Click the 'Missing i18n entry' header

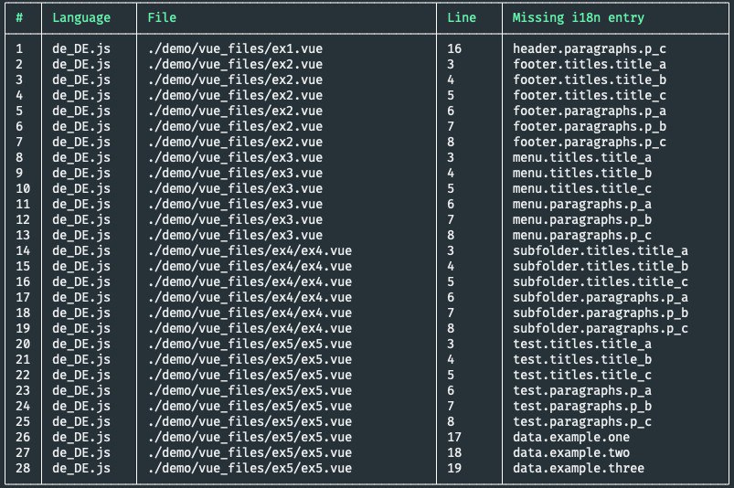pos(578,17)
